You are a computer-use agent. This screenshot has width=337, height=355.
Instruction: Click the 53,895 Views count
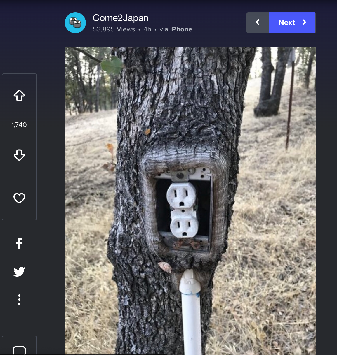(114, 29)
